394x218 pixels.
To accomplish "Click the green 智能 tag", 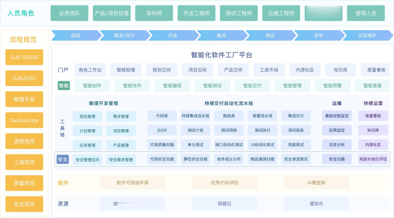I will tap(64, 85).
